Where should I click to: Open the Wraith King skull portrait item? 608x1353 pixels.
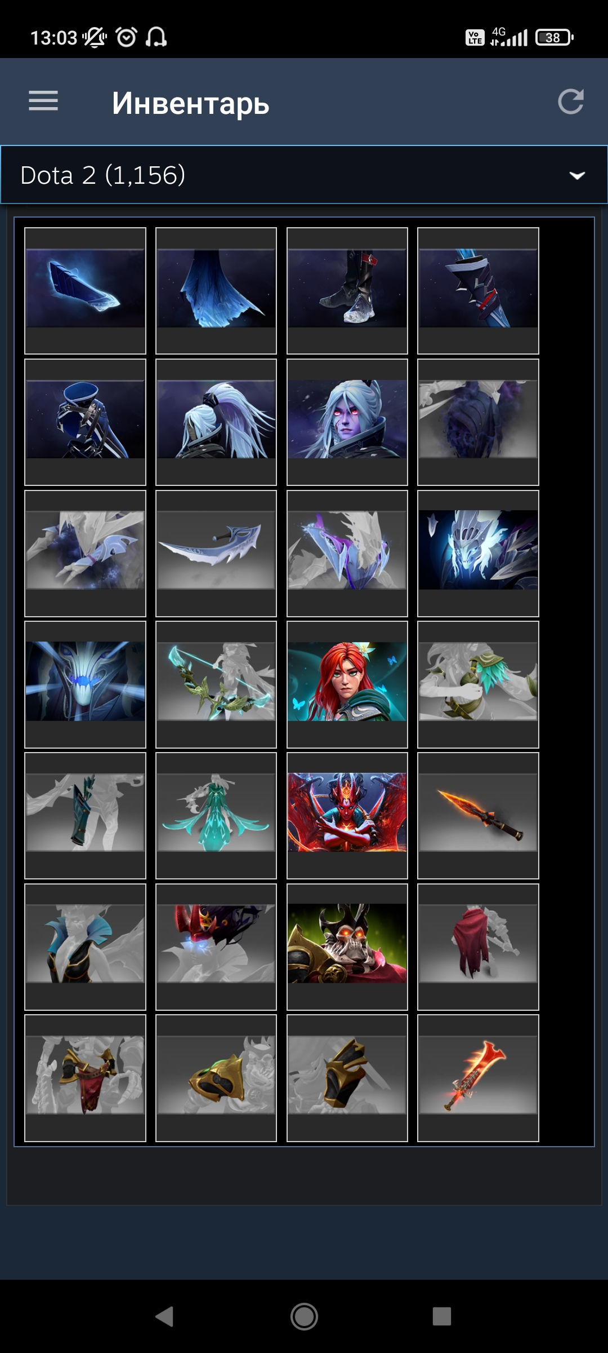(347, 947)
